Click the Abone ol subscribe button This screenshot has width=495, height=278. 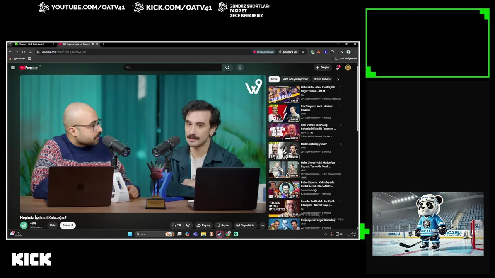click(x=68, y=225)
